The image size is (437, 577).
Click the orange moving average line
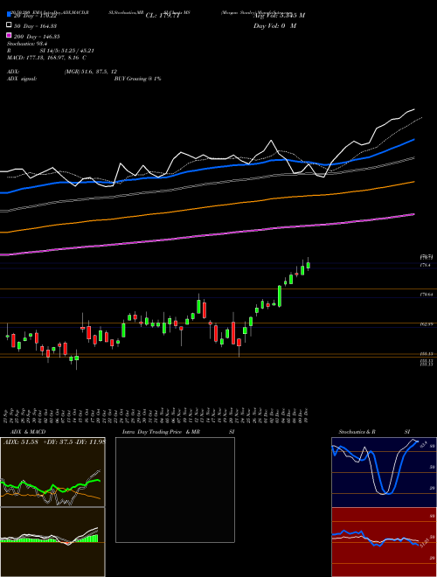pyautogui.click(x=206, y=208)
